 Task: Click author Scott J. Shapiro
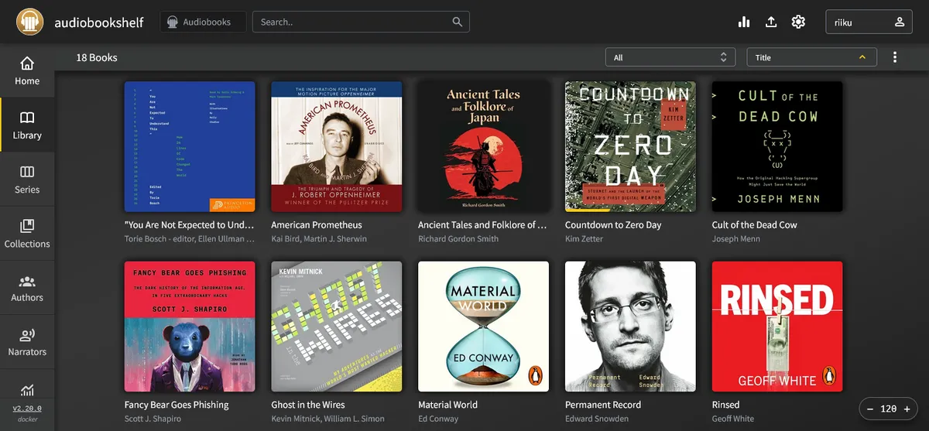tap(153, 419)
